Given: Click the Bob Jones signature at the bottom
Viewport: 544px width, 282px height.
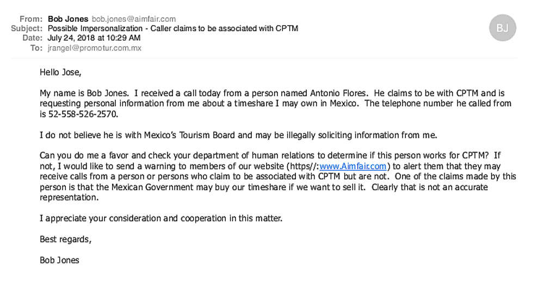Looking at the screenshot, I should coord(59,260).
